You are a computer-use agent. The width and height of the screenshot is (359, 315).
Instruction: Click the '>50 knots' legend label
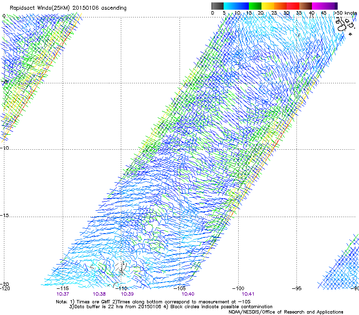(345, 13)
